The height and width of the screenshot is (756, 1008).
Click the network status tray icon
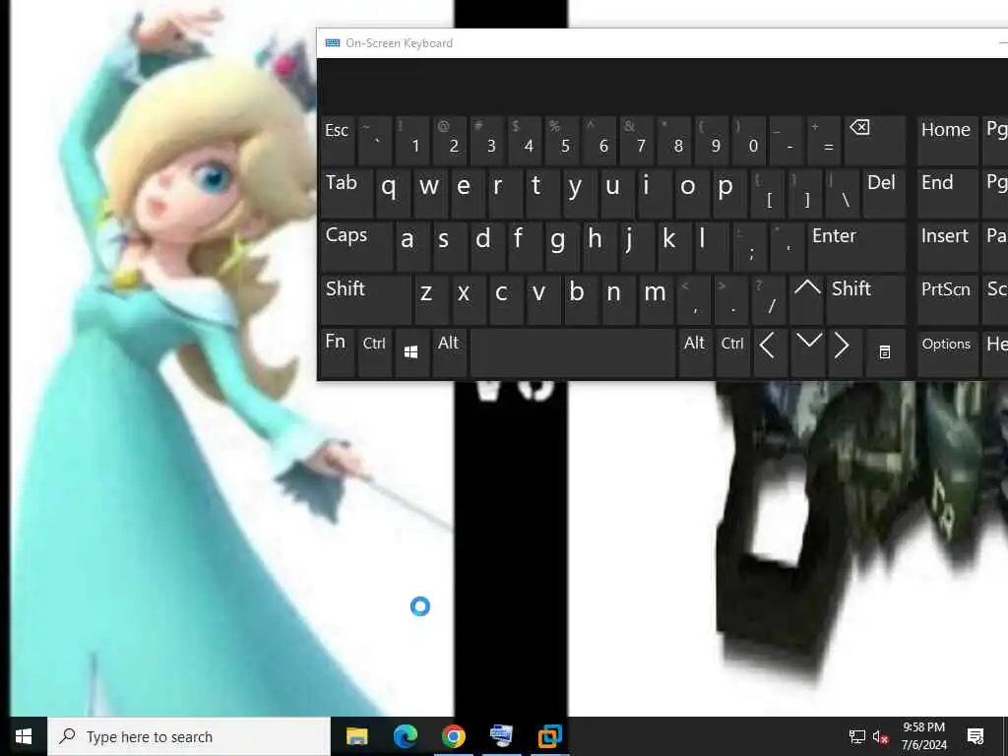[x=857, y=736]
